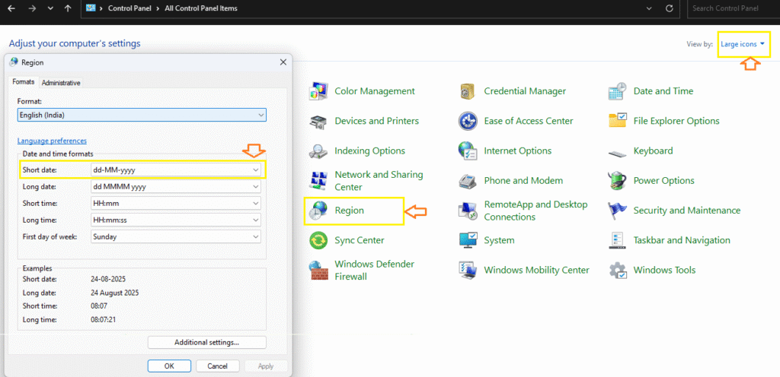Click the Region link text
This screenshot has height=377, width=780.
(349, 211)
